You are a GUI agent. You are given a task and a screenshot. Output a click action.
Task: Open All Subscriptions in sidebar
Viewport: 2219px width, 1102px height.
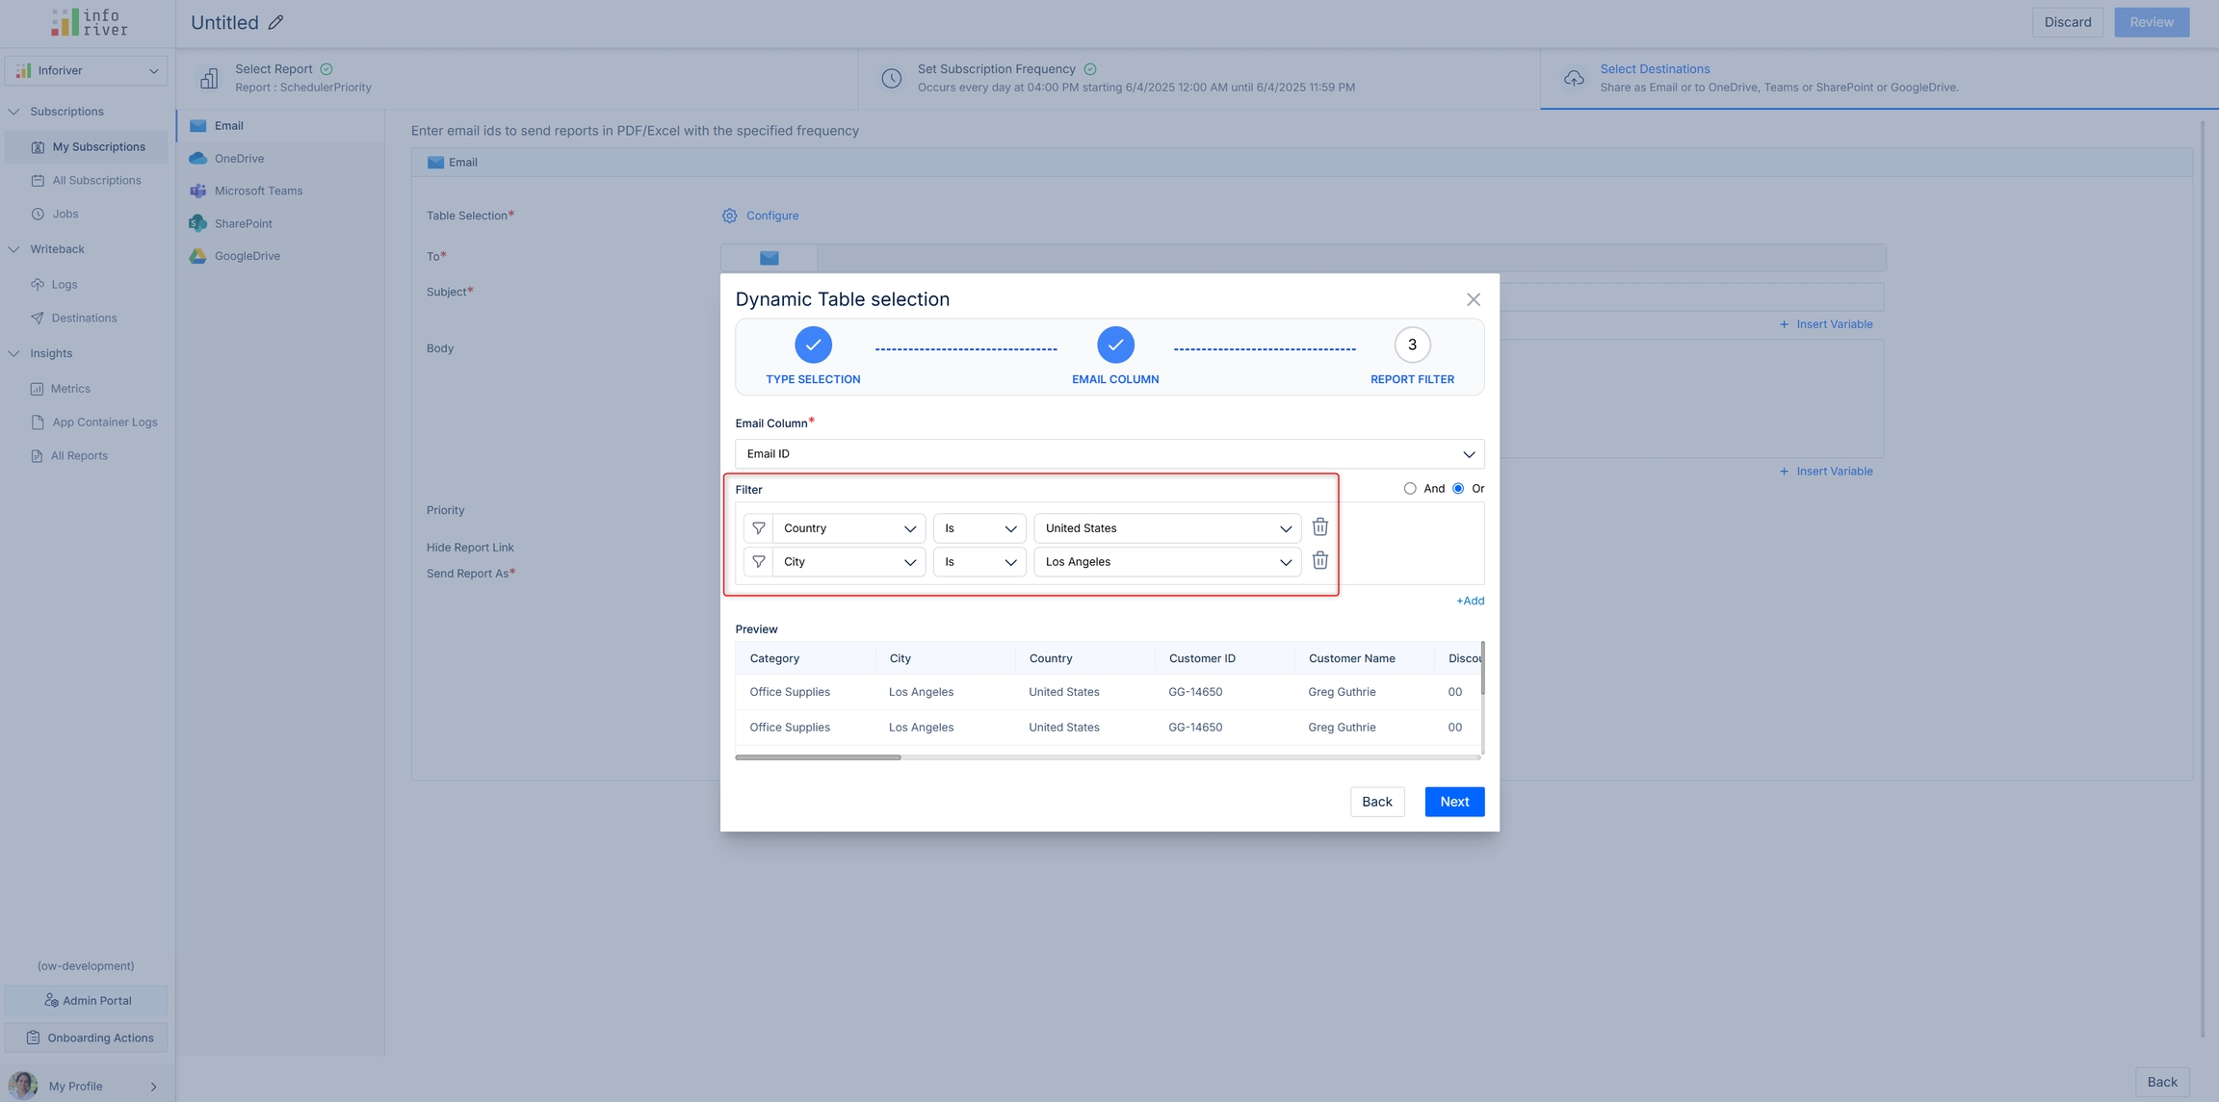coord(96,181)
